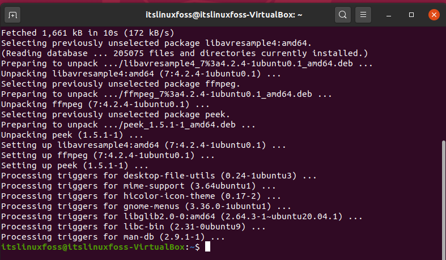Open a new terminal tab
The height and width of the screenshot is (260, 446).
coord(12,15)
